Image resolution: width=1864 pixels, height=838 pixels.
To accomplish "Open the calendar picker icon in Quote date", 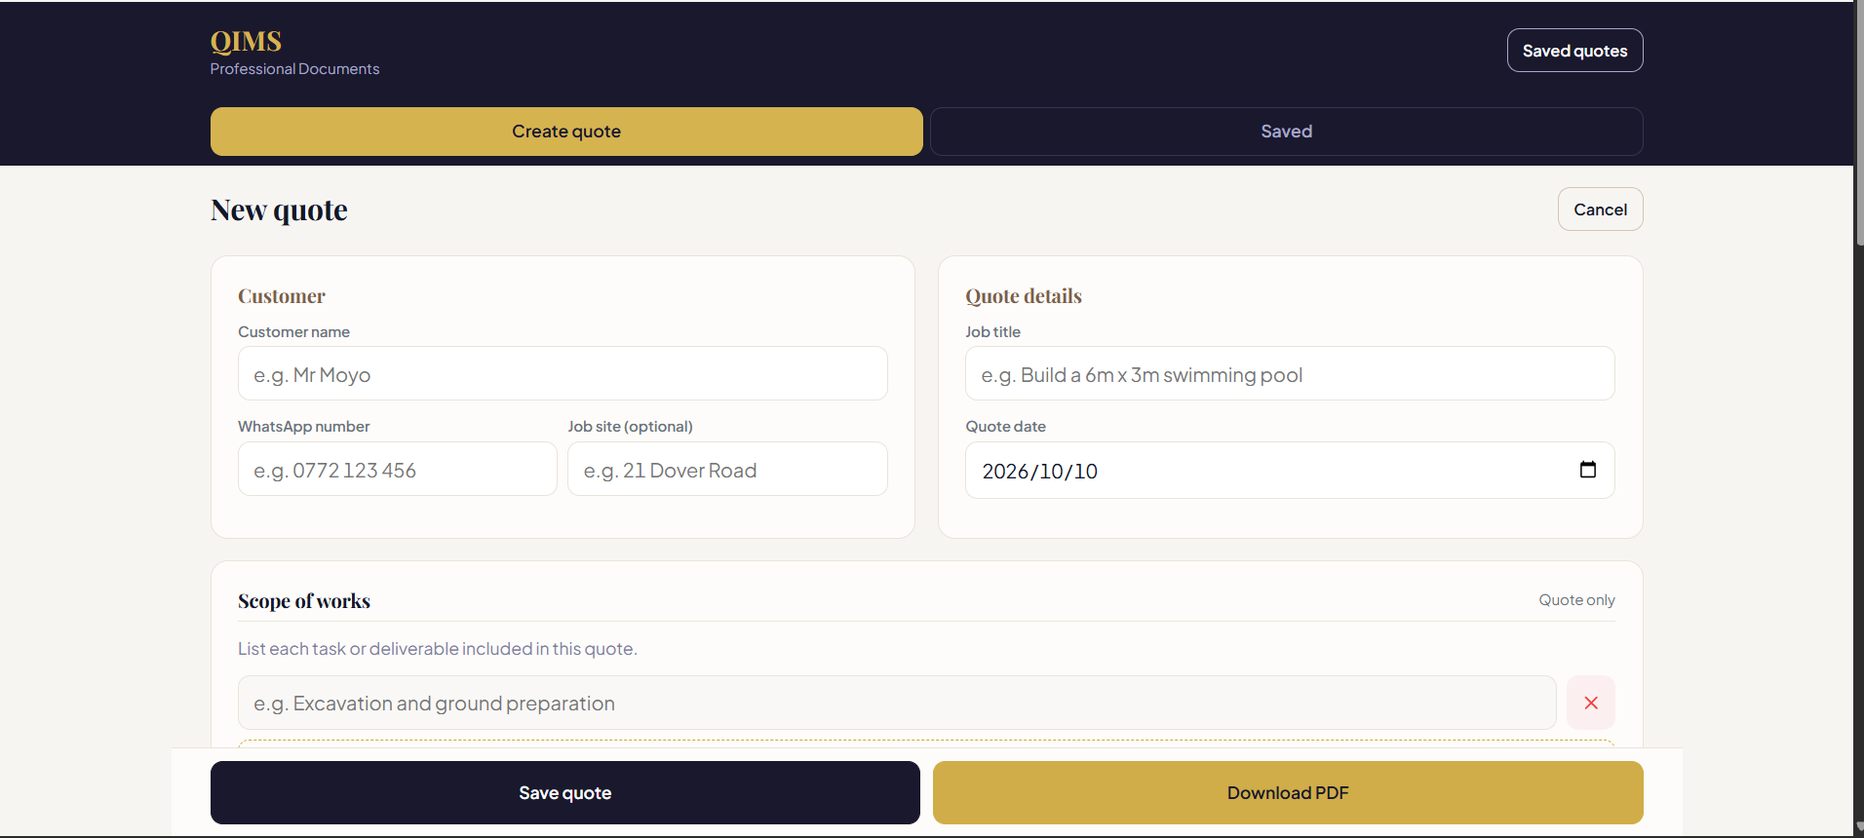I will (x=1587, y=470).
